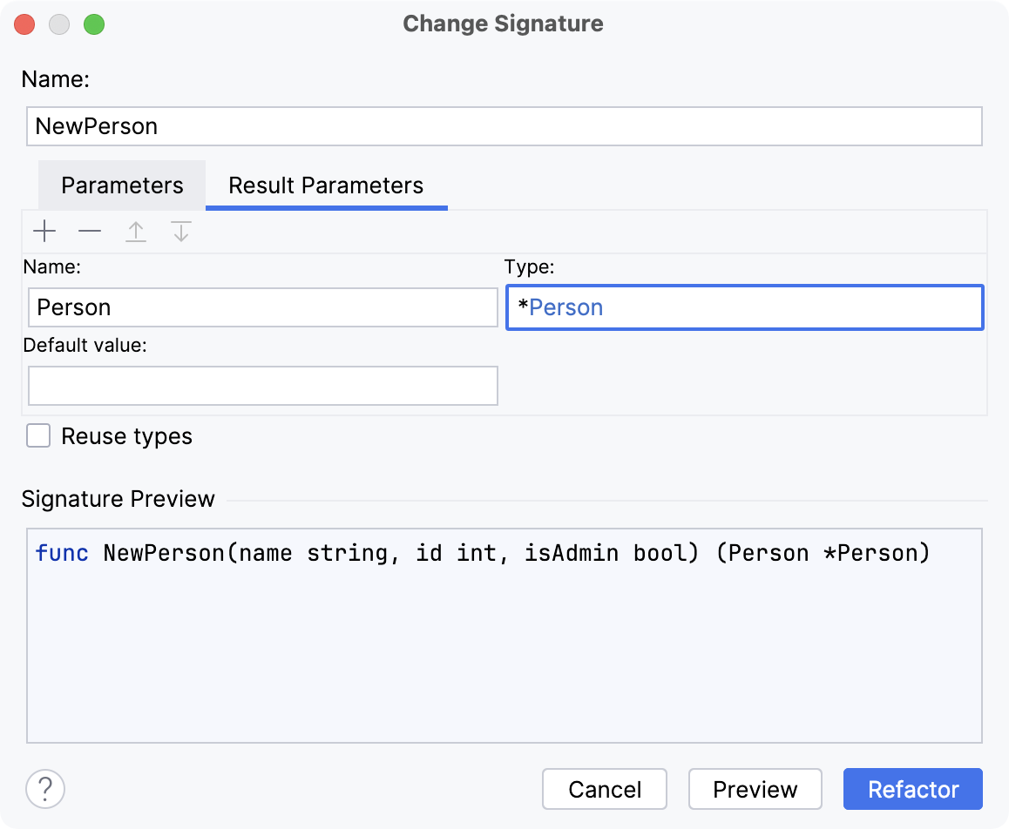Move result parameter down in the list

click(180, 231)
